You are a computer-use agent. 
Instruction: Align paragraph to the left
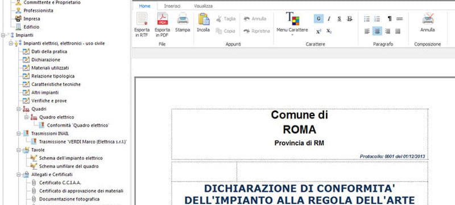coord(367,31)
